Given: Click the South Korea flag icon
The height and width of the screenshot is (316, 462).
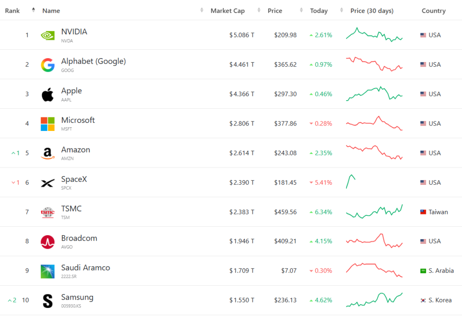Looking at the screenshot, I should 423,300.
